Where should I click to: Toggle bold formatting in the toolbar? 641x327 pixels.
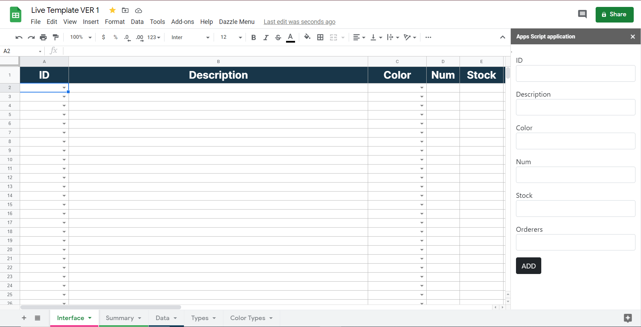click(253, 37)
